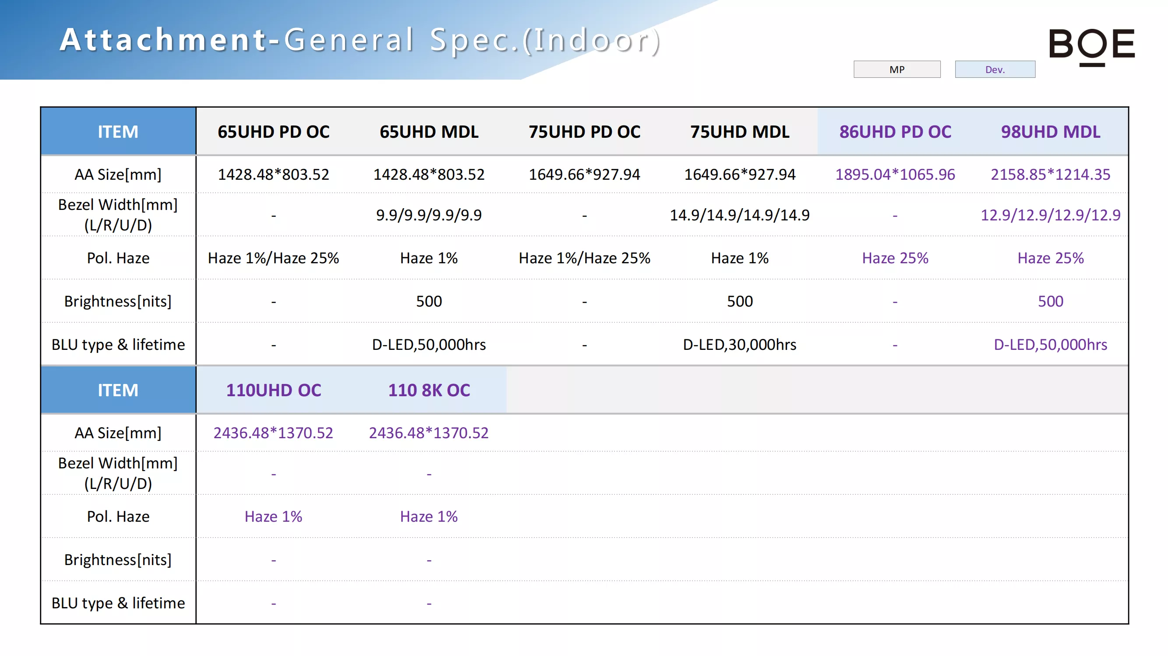The height and width of the screenshot is (656, 1168).
Task: Click the 1895.04*1065.96 AA size cell
Action: (895, 174)
